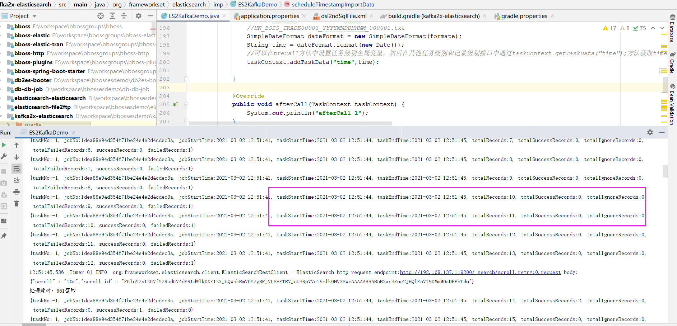
Task: Toggle soft-wrap in console output
Action: 17,169
